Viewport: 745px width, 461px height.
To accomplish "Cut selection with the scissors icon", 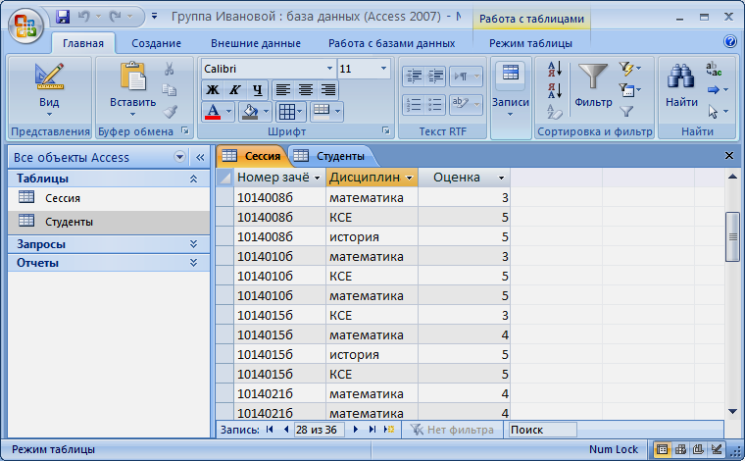I will pyautogui.click(x=170, y=69).
